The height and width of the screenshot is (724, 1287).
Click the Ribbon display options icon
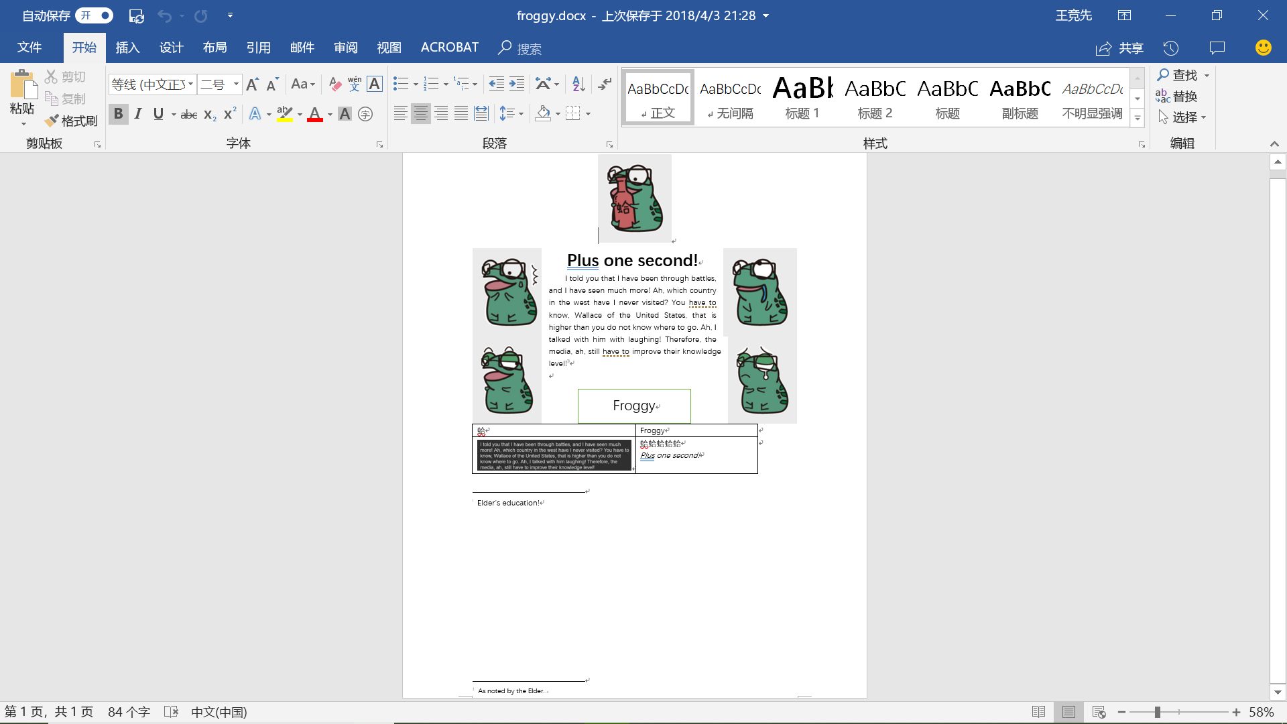point(1124,15)
